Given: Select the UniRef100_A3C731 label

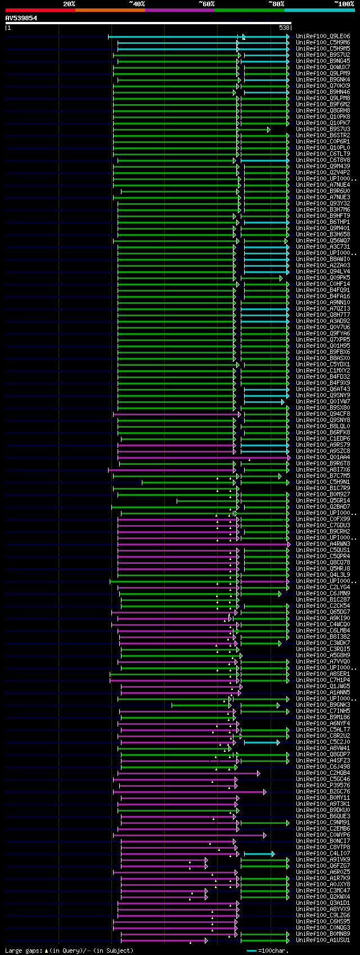Looking at the screenshot, I should pos(323,247).
